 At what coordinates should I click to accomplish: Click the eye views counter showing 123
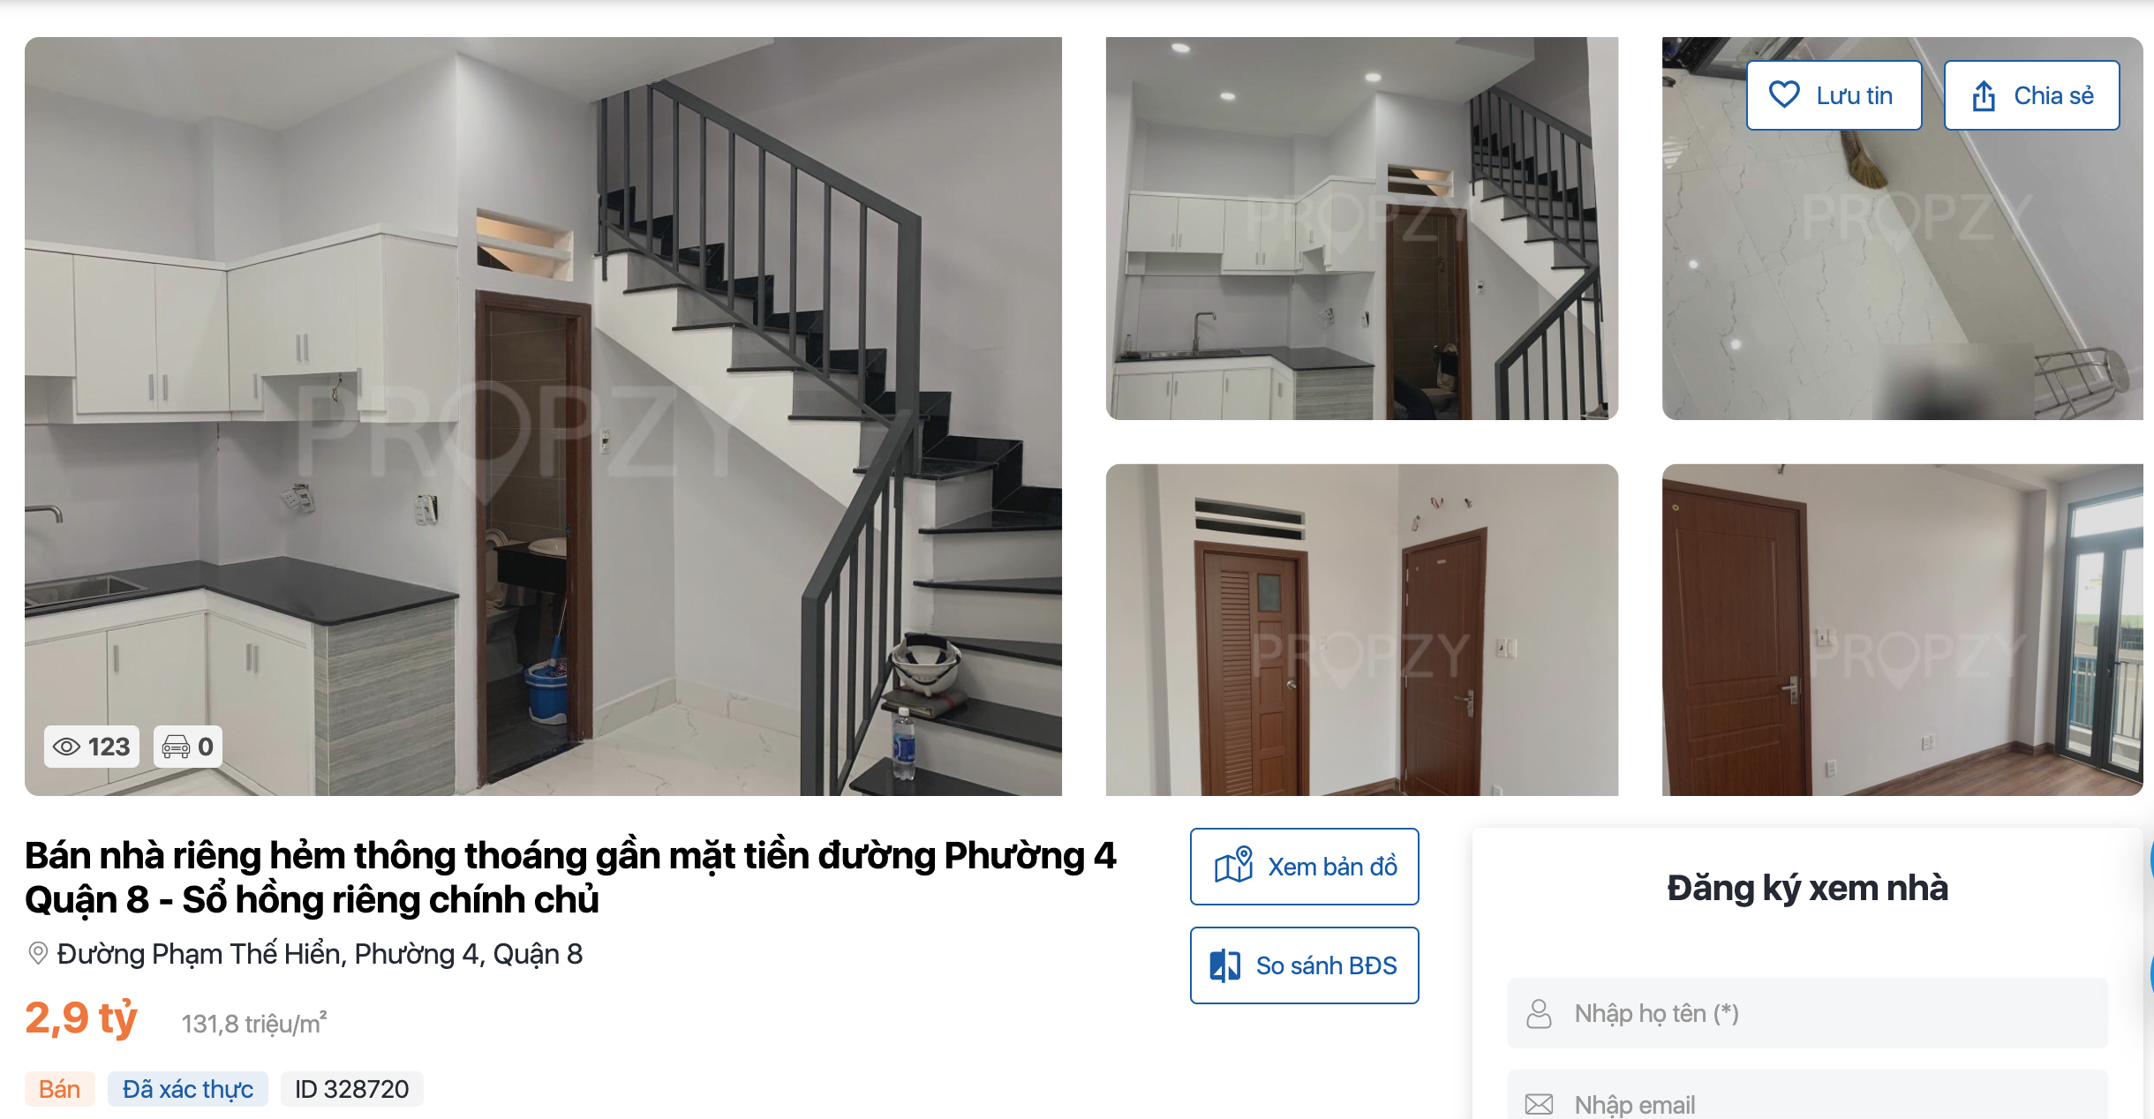tap(92, 747)
